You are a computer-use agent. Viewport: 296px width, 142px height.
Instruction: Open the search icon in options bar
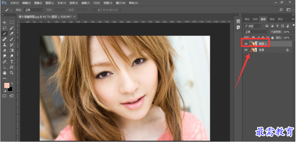click(x=281, y=10)
